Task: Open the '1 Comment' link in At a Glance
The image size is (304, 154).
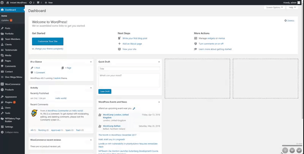Action: (40, 73)
